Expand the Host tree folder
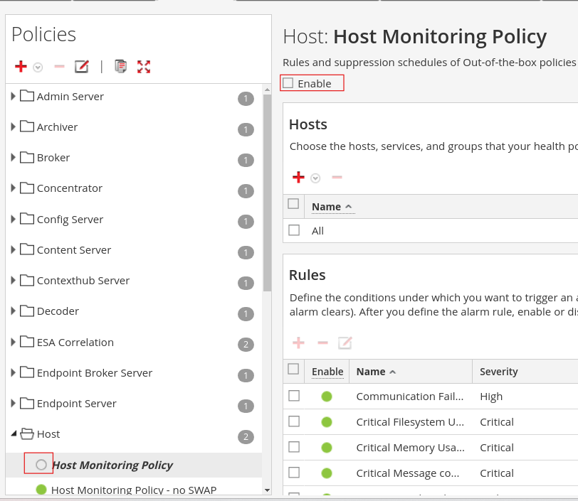Screen dimensions: 578x501 [13, 433]
